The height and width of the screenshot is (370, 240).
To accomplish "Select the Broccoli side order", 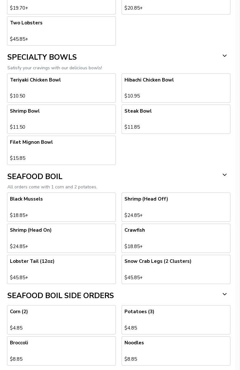I will [x=61, y=351].
